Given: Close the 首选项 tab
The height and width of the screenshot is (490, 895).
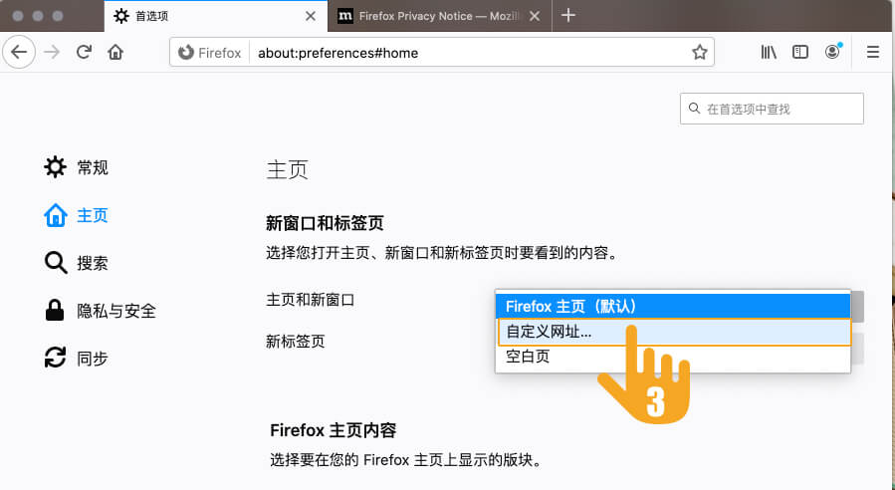Looking at the screenshot, I should click(311, 16).
